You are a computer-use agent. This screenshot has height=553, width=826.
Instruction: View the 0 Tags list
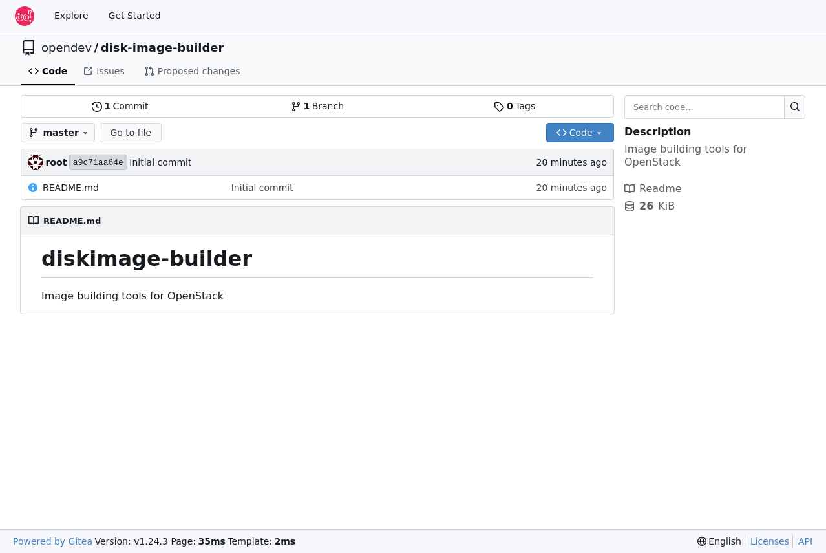pos(514,106)
